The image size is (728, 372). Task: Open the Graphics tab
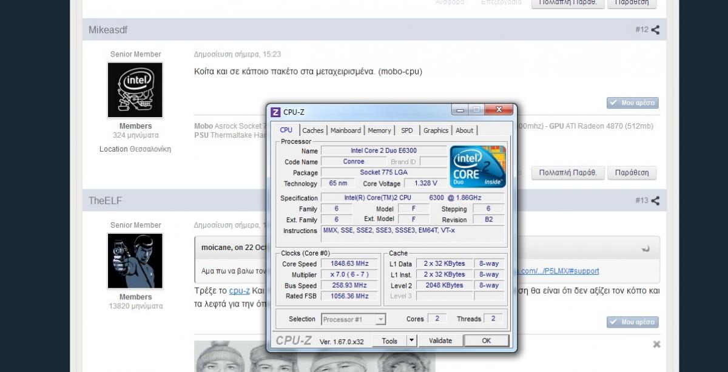[436, 130]
